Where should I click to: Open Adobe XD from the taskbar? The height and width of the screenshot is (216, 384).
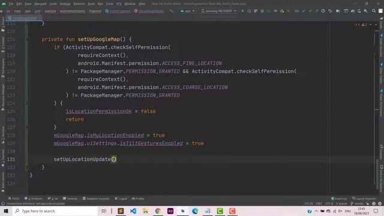point(170,211)
